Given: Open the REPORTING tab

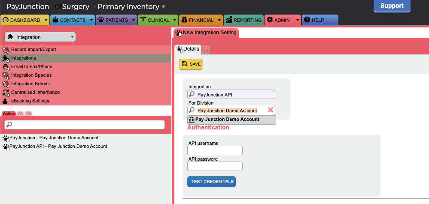Looking at the screenshot, I should [x=243, y=20].
